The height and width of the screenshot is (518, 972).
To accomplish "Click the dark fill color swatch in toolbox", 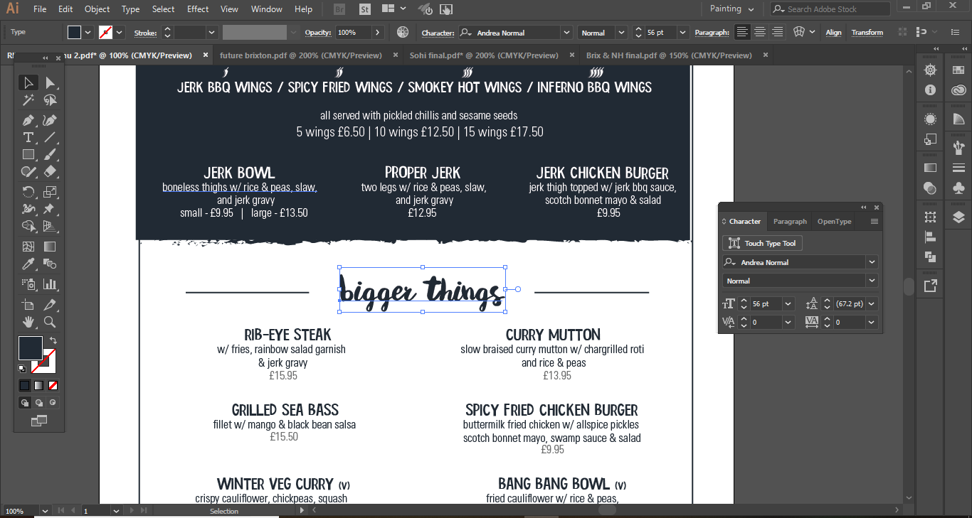I will pos(30,348).
